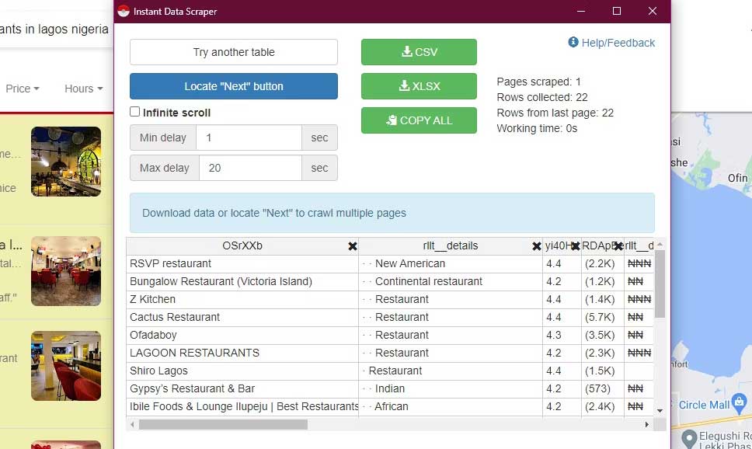Click the rllt__details column header

point(451,246)
